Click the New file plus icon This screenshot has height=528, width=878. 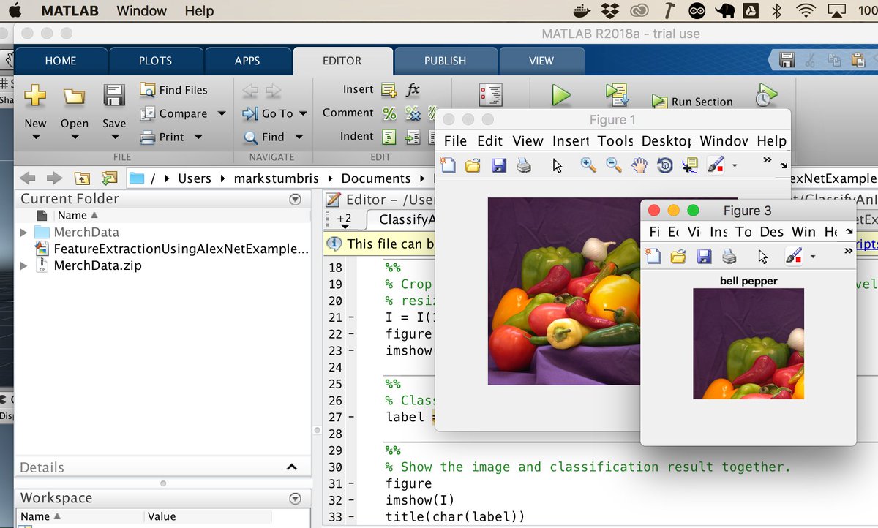pyautogui.click(x=35, y=95)
